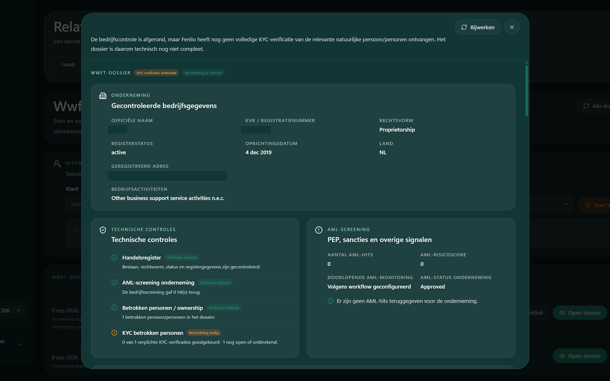This screenshot has height=381, width=610.
Task: Click the 'Beoordeling nodig' badge
Action: click(204, 333)
